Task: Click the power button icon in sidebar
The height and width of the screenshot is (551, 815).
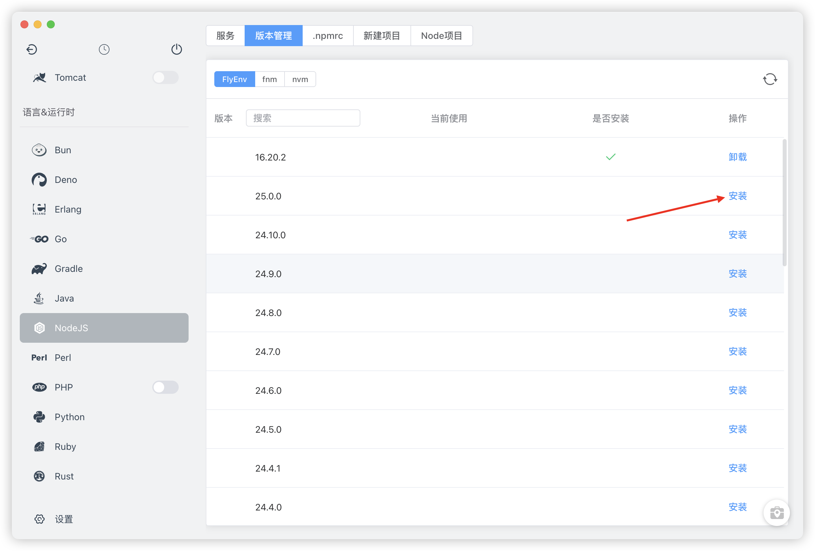Action: point(176,49)
